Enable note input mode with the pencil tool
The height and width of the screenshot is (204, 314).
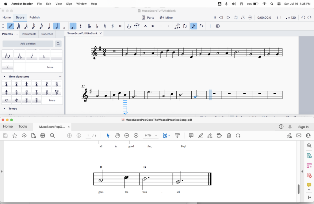tap(10, 26)
